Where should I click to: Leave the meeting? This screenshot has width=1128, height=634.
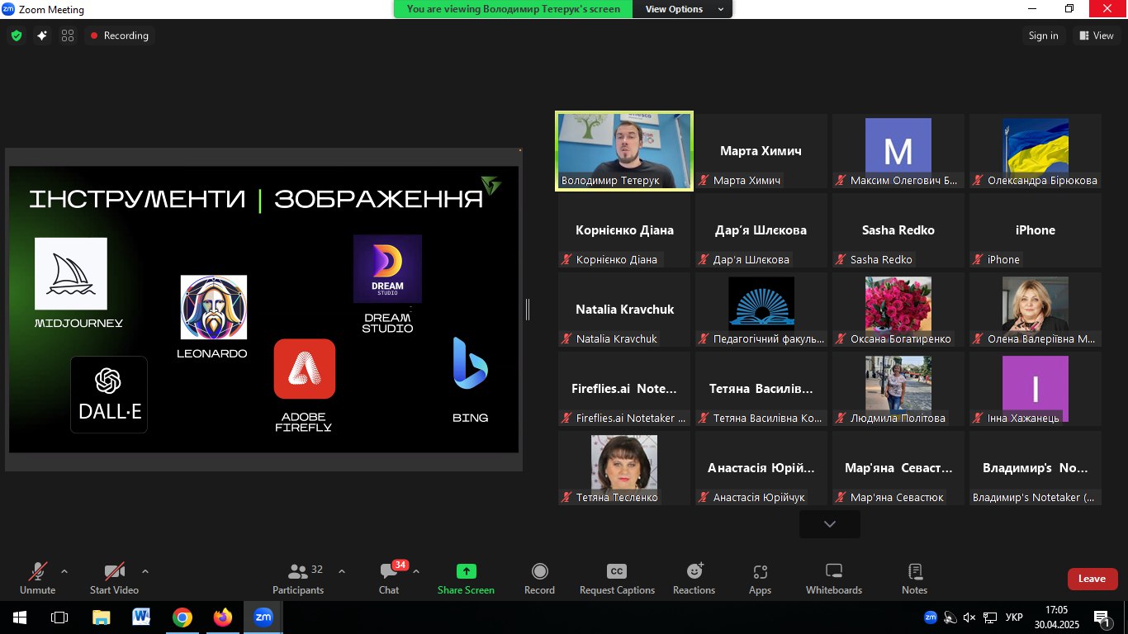point(1092,579)
